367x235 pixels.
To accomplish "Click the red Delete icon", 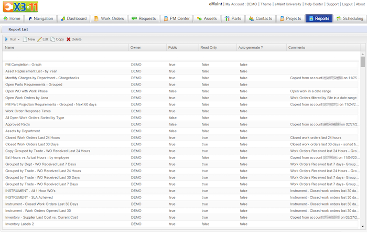I will 69,39.
